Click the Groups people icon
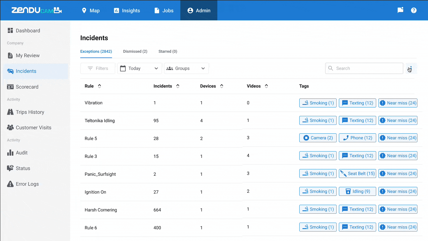 [x=170, y=68]
